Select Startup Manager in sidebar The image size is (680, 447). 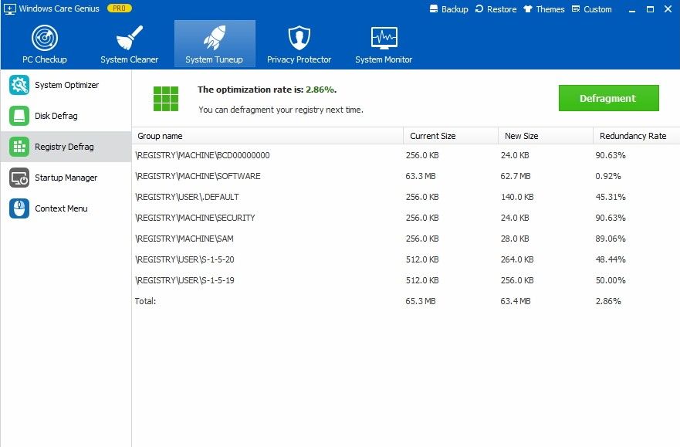point(66,178)
